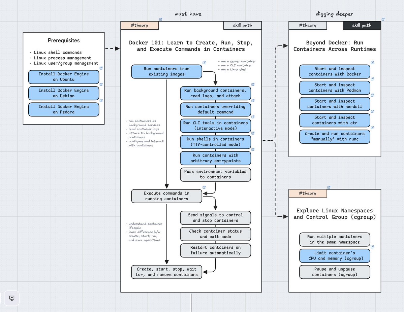The width and height of the screenshot is (404, 312).
Task: Open external link icon above Docker 101 #theory tab
Action: [x=161, y=19]
